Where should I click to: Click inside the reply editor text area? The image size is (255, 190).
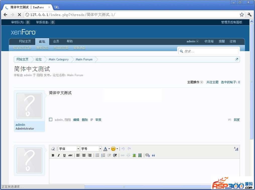(144, 171)
